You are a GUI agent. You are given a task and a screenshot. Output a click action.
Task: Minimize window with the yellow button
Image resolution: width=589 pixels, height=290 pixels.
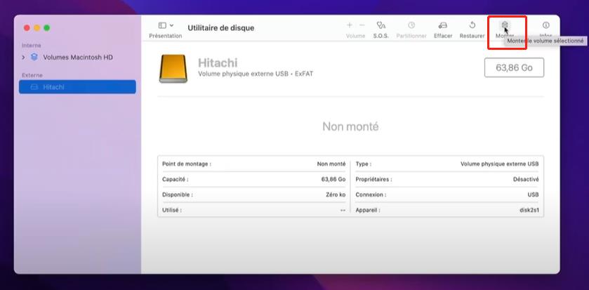coord(37,28)
